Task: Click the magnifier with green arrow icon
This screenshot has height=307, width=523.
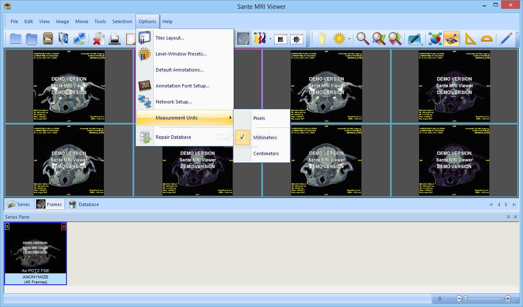Action: point(395,39)
